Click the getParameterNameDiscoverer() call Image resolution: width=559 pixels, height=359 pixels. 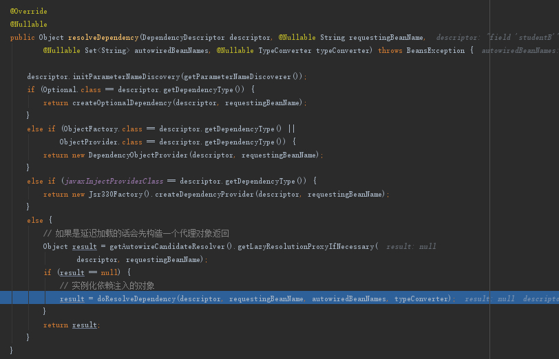[243, 76]
